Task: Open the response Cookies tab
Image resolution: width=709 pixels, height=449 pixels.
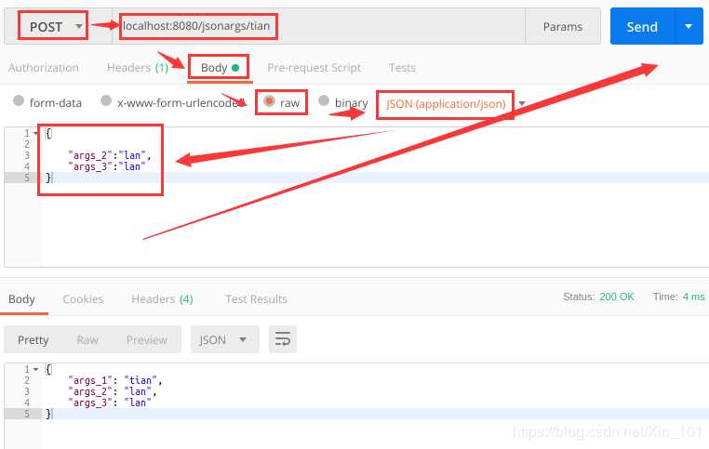Action: [83, 299]
